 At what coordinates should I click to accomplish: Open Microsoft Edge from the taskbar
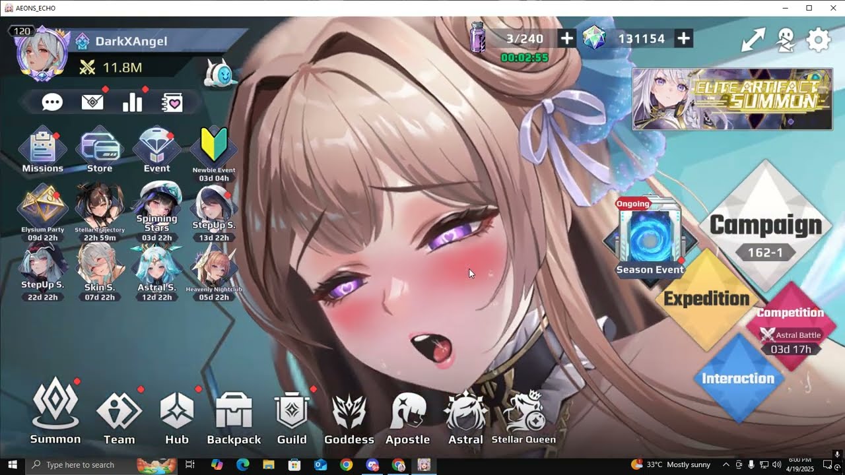(x=243, y=465)
